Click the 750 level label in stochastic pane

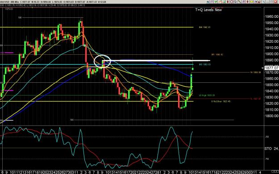pyautogui.click(x=267, y=159)
